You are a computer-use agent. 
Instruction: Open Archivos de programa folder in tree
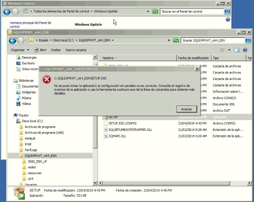pos(37,127)
